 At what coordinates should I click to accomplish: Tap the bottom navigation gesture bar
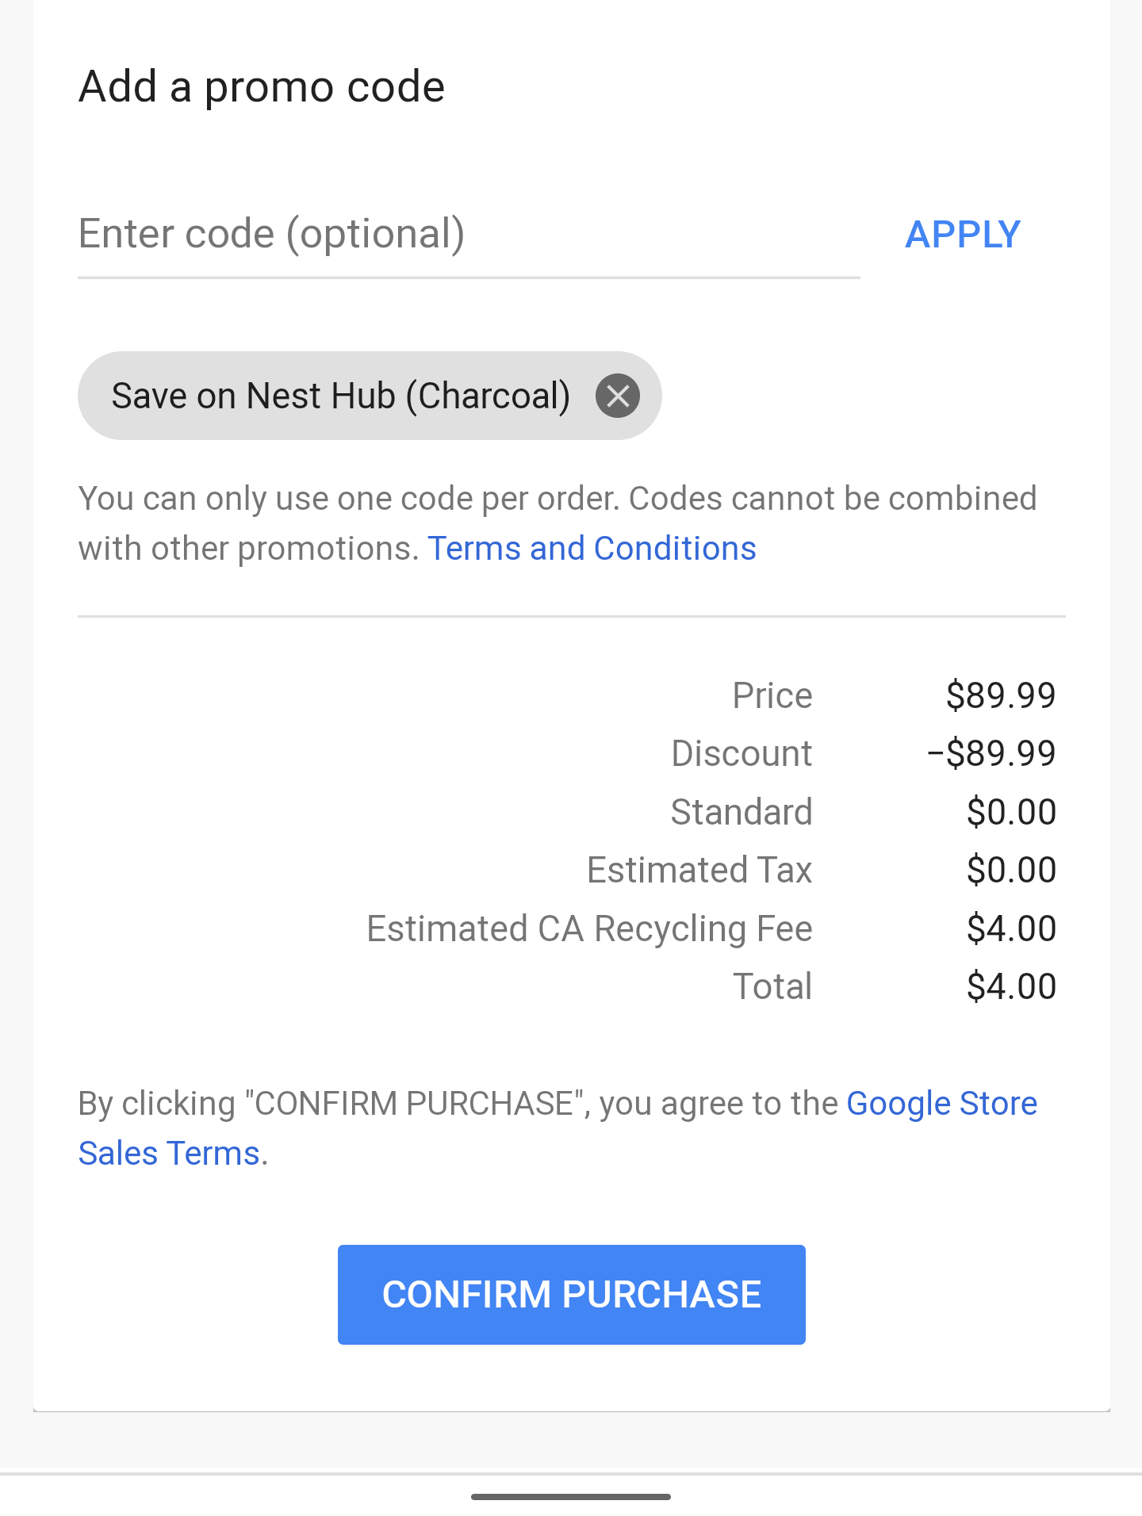(571, 1497)
